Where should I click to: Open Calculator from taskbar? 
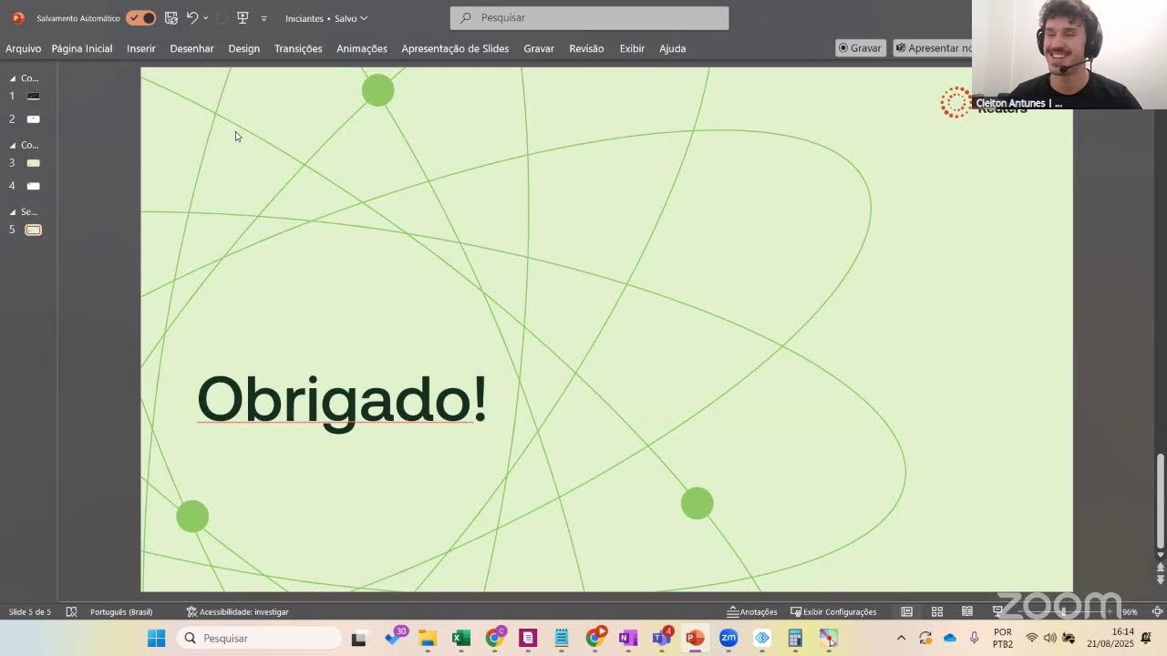[795, 638]
